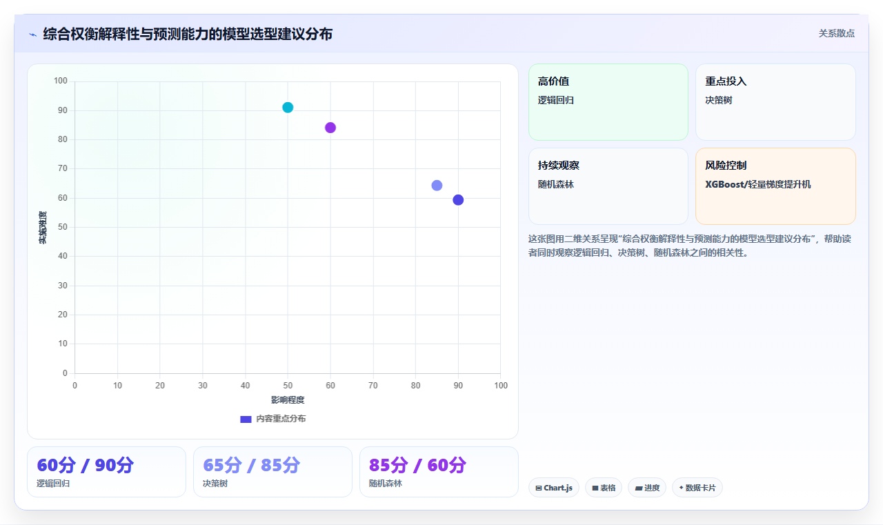Select the 进度 tag chip

[647, 488]
